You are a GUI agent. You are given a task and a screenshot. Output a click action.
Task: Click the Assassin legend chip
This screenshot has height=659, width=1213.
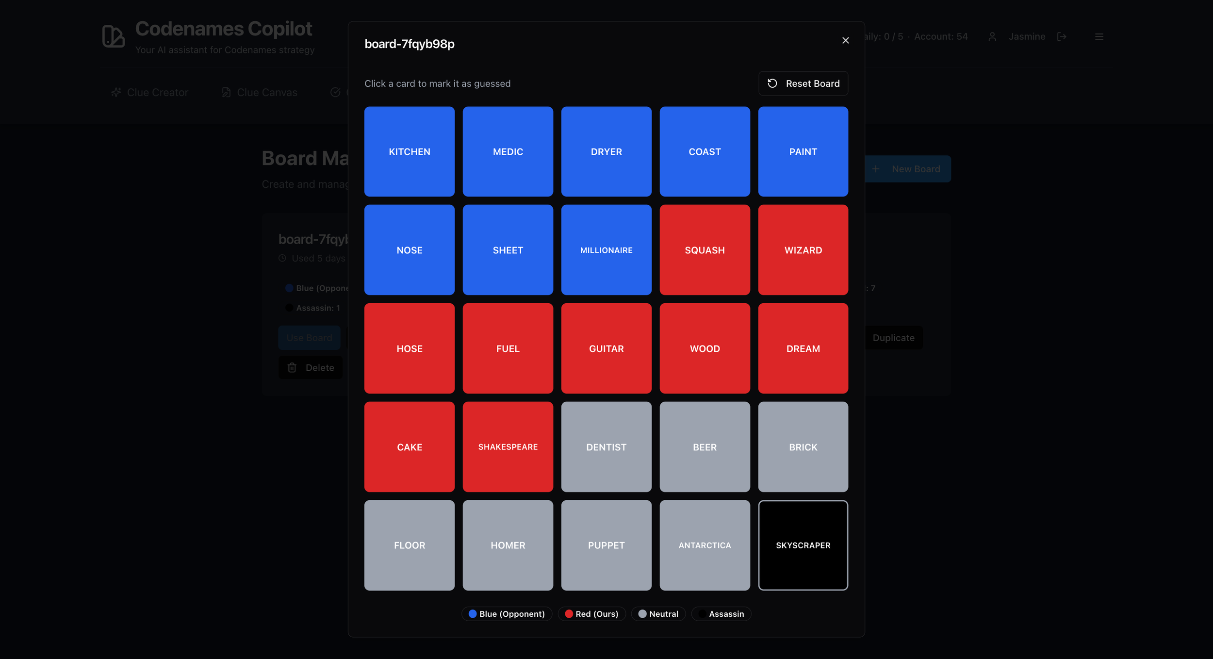(721, 614)
